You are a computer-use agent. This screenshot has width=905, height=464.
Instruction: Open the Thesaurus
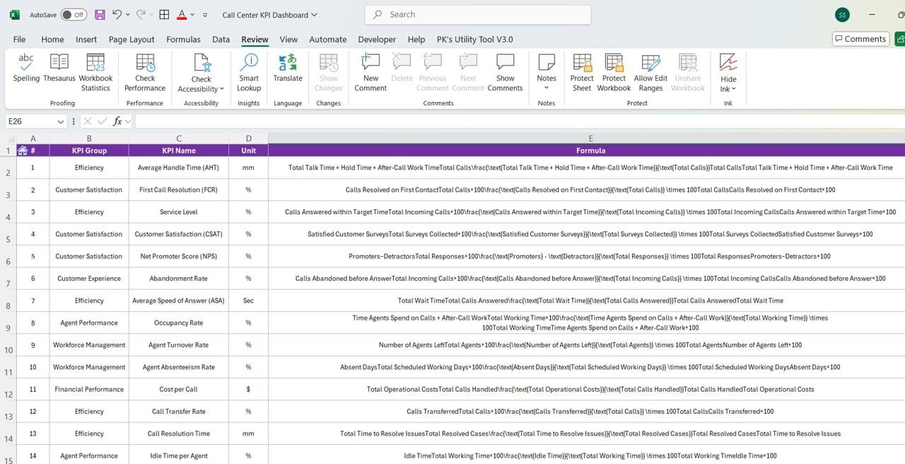[59, 69]
